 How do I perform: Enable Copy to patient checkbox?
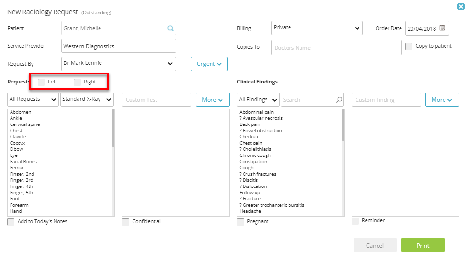click(x=409, y=46)
